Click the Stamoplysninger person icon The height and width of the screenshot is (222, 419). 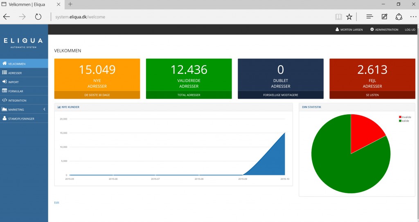(5, 118)
